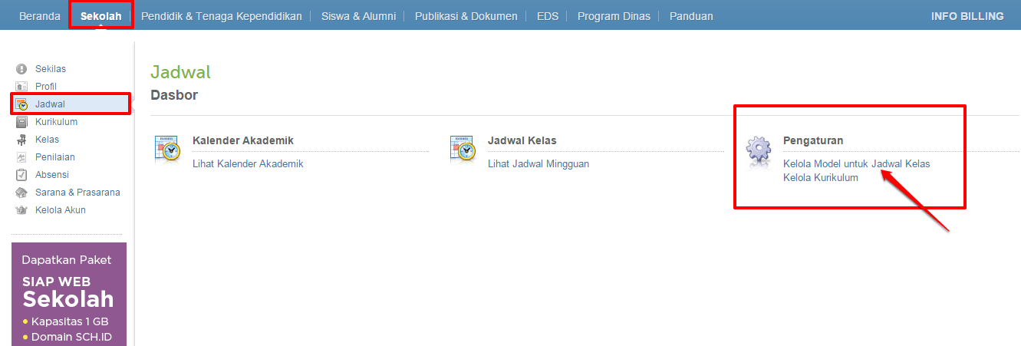Click the Sekilas sidebar icon

(21, 69)
